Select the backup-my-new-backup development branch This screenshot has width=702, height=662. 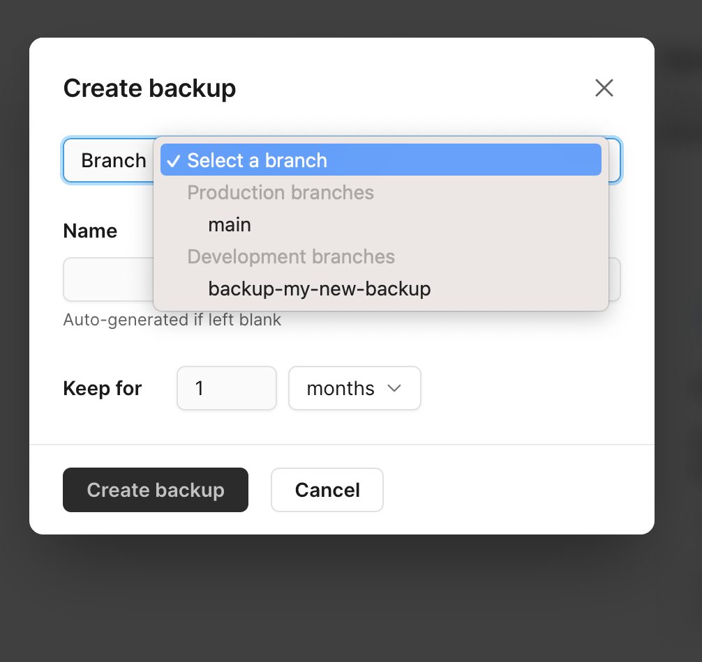click(x=319, y=288)
